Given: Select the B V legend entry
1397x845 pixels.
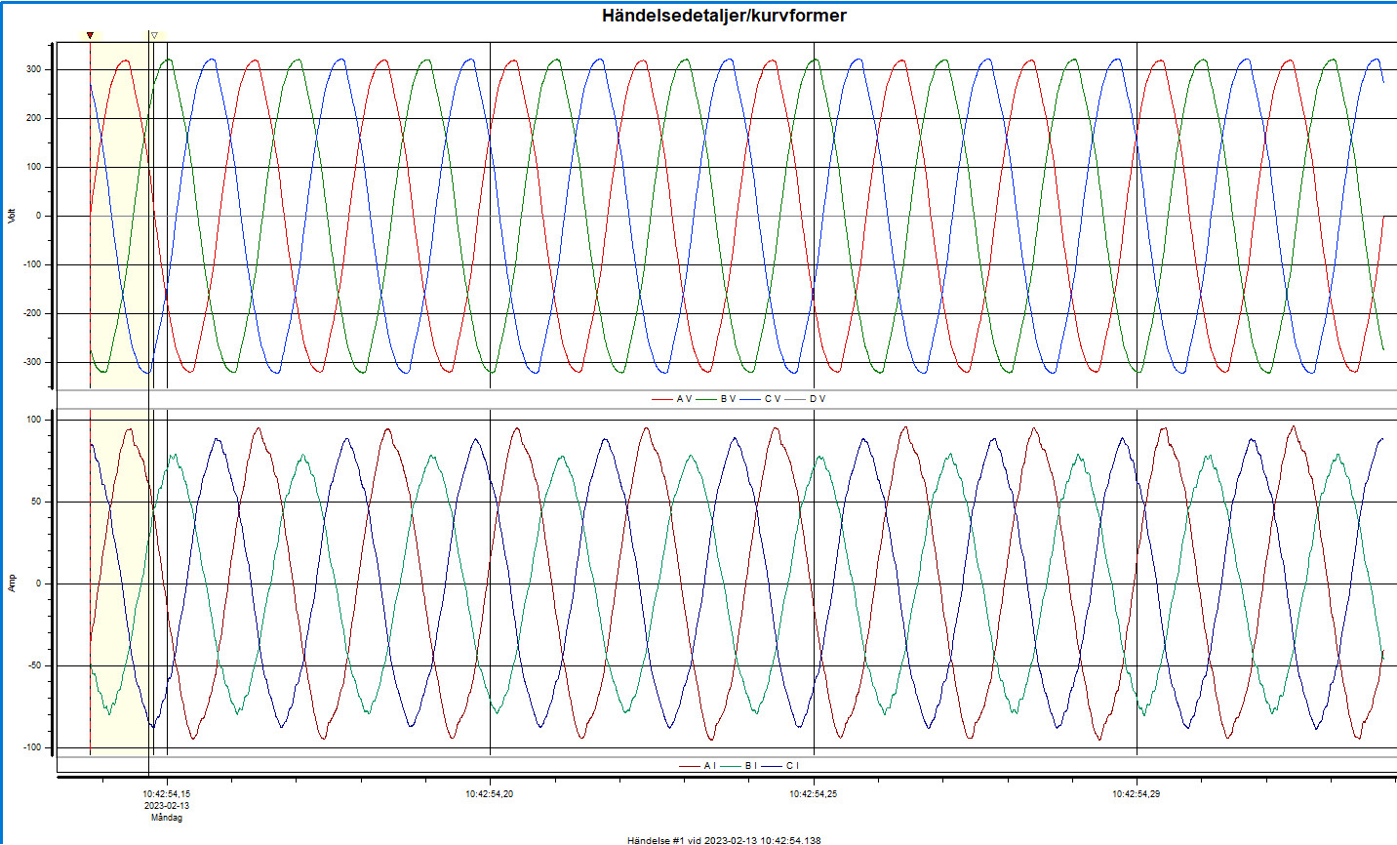Looking at the screenshot, I should [x=728, y=399].
